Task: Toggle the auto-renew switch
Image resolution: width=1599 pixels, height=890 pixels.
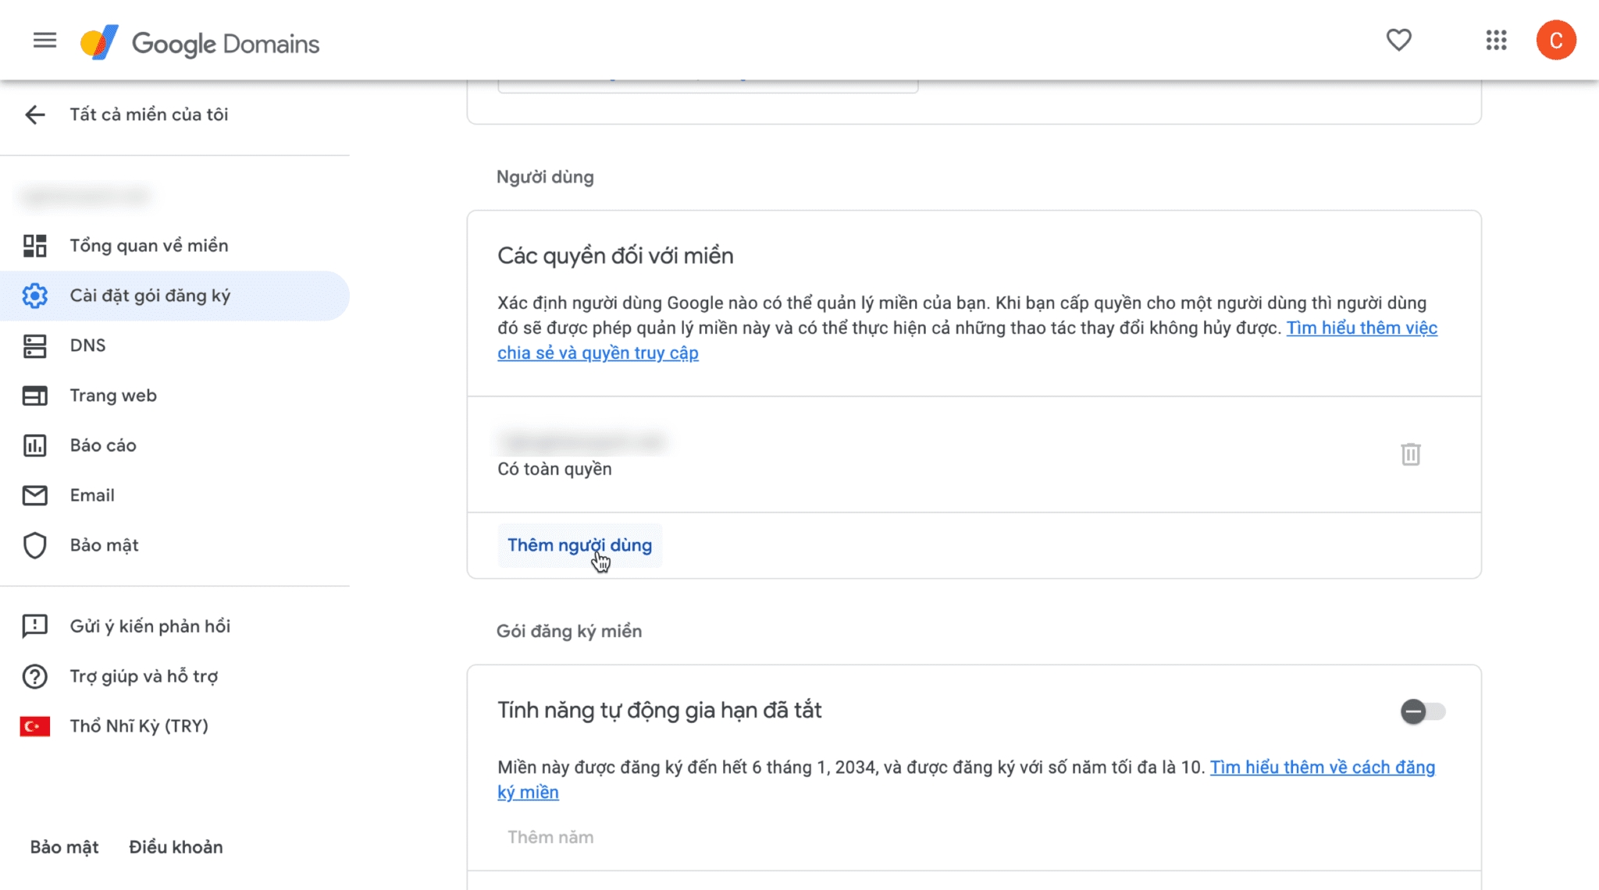Action: [x=1422, y=711]
